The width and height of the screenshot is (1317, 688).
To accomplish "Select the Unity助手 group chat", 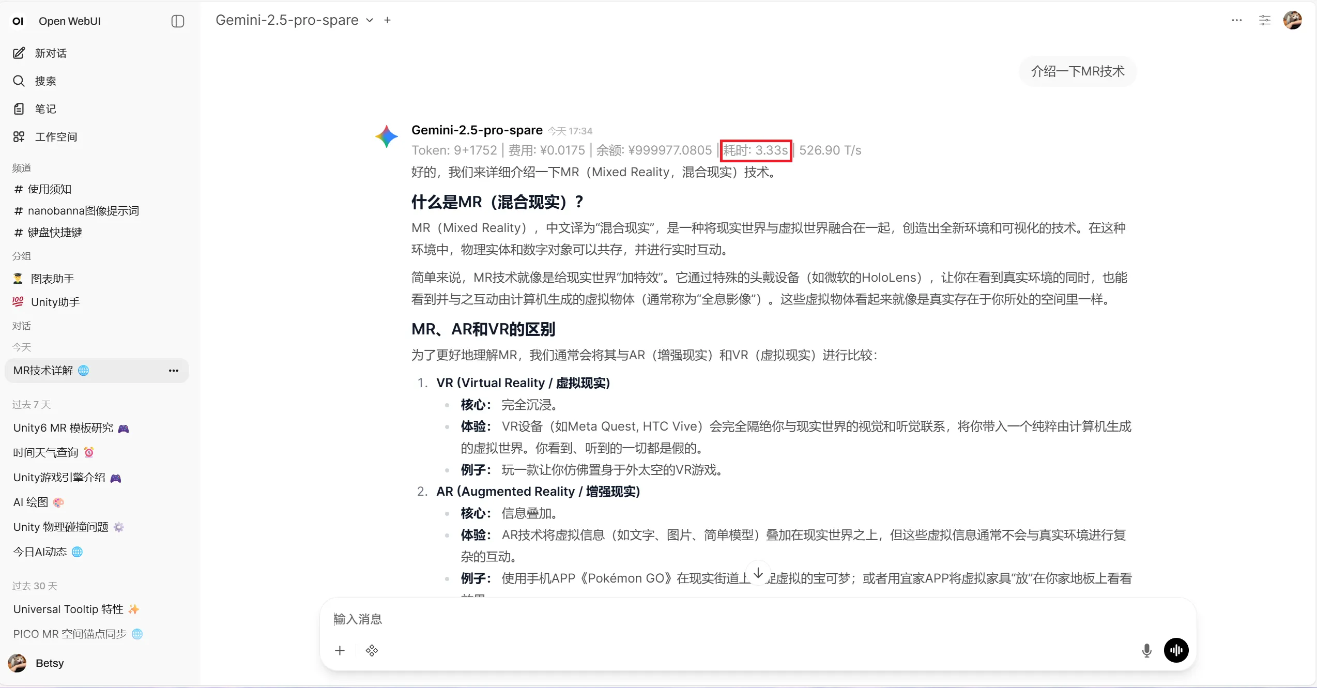I will 54,302.
